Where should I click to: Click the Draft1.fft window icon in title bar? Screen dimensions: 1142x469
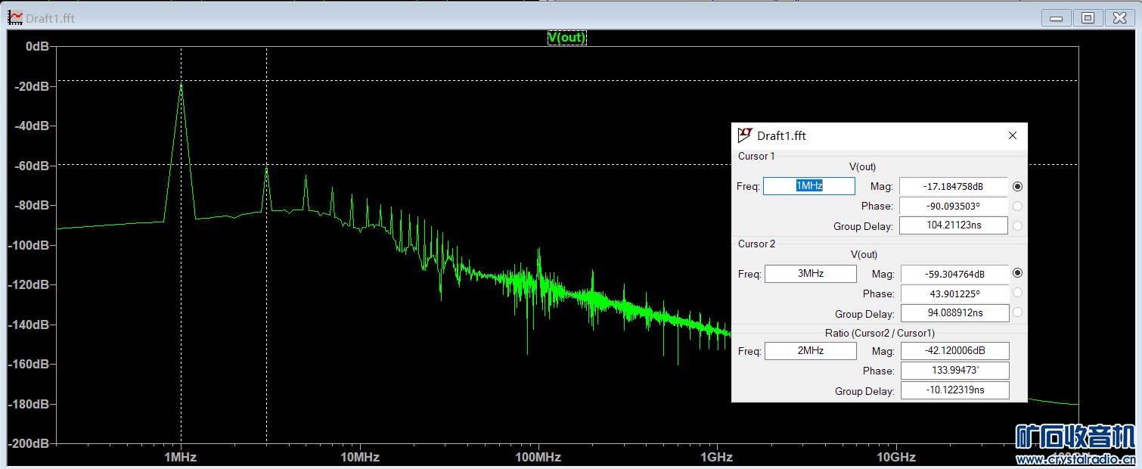click(14, 18)
